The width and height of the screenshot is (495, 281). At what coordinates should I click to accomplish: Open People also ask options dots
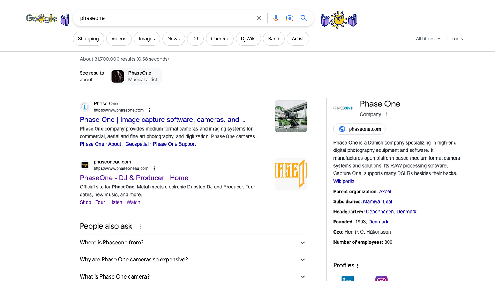pos(140,227)
